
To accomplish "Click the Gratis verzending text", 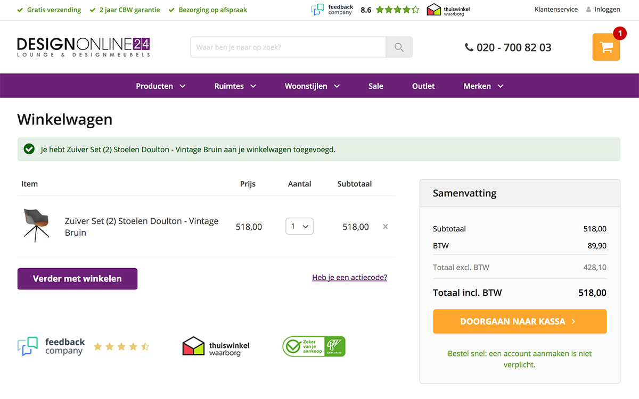I will click(54, 10).
